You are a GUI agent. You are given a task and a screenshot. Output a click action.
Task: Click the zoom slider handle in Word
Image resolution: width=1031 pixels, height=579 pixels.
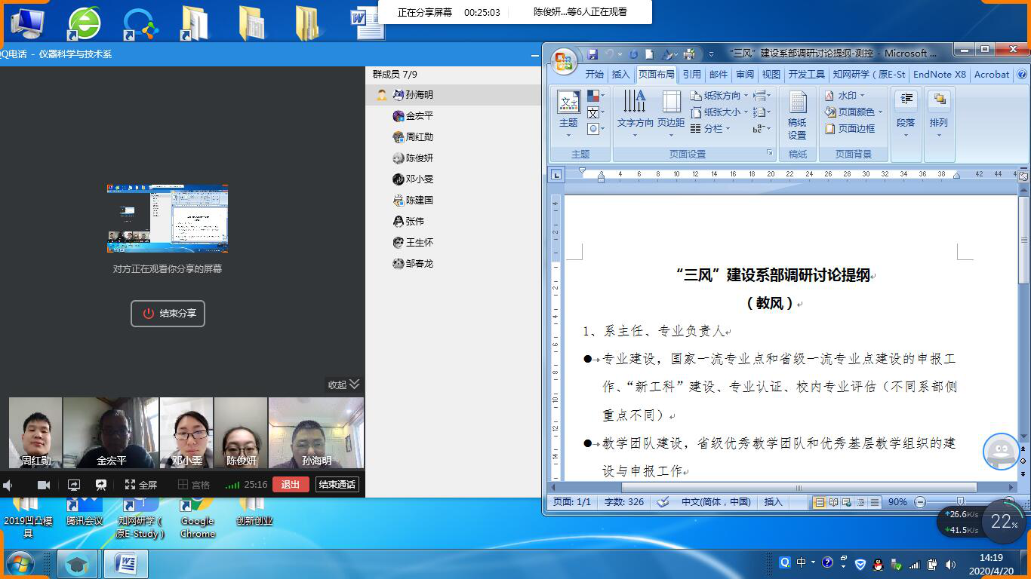pyautogui.click(x=960, y=502)
